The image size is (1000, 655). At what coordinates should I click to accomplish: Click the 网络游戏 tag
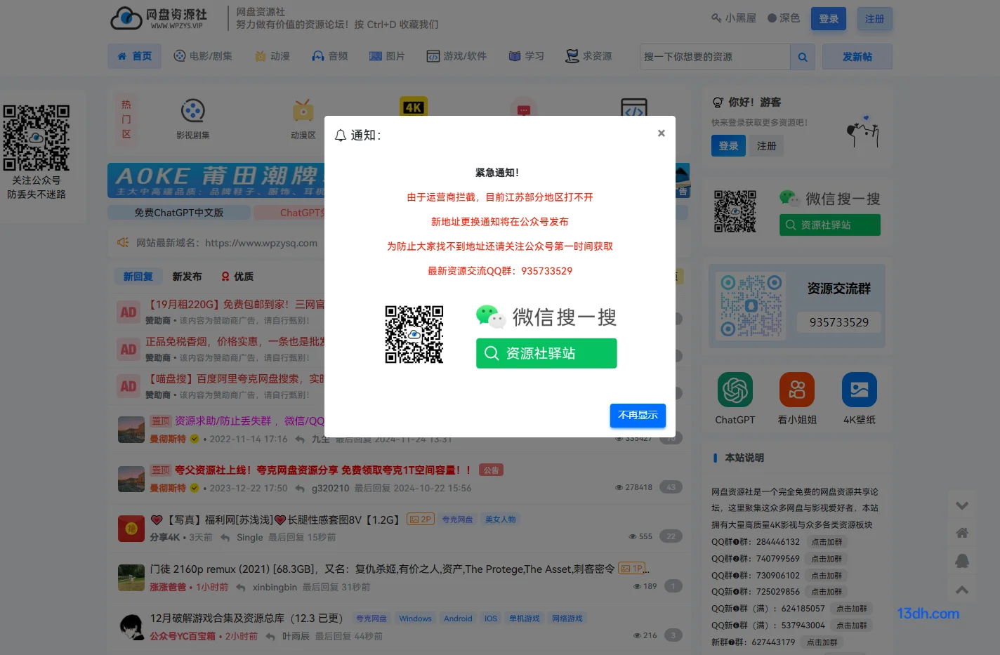567,618
